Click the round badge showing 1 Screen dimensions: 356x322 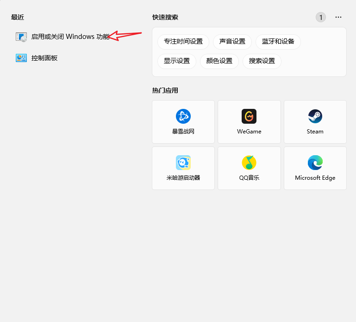[x=321, y=17]
